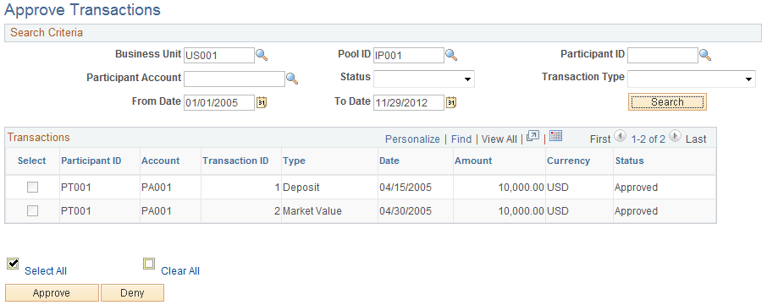Click the Approve button
Image resolution: width=767 pixels, height=305 pixels.
(x=52, y=293)
